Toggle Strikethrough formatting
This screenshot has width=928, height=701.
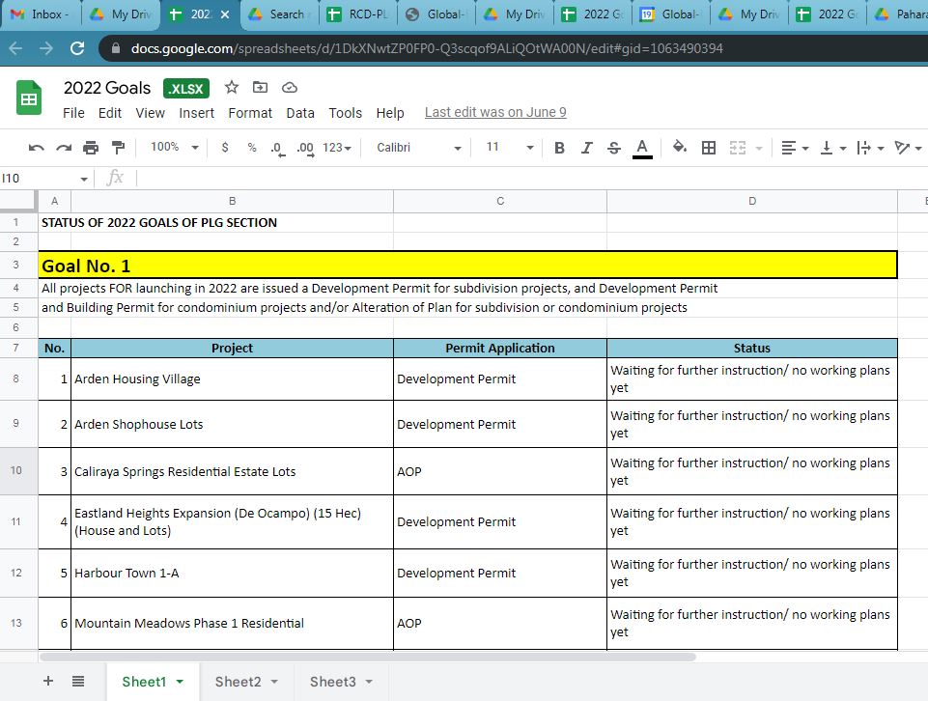coord(614,148)
